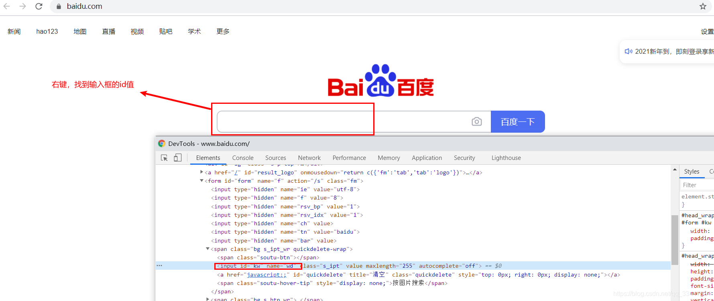Switch to the Lighthouse tab
The width and height of the screenshot is (714, 301).
click(x=506, y=158)
